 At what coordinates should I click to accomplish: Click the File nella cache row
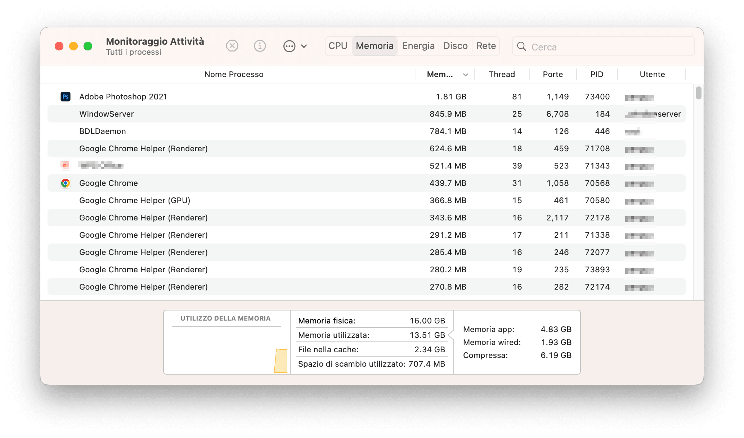[372, 349]
